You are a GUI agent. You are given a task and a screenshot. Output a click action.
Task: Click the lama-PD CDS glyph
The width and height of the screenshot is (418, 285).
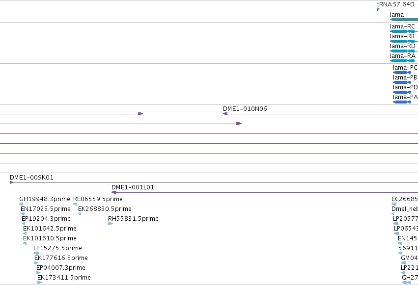(x=402, y=92)
